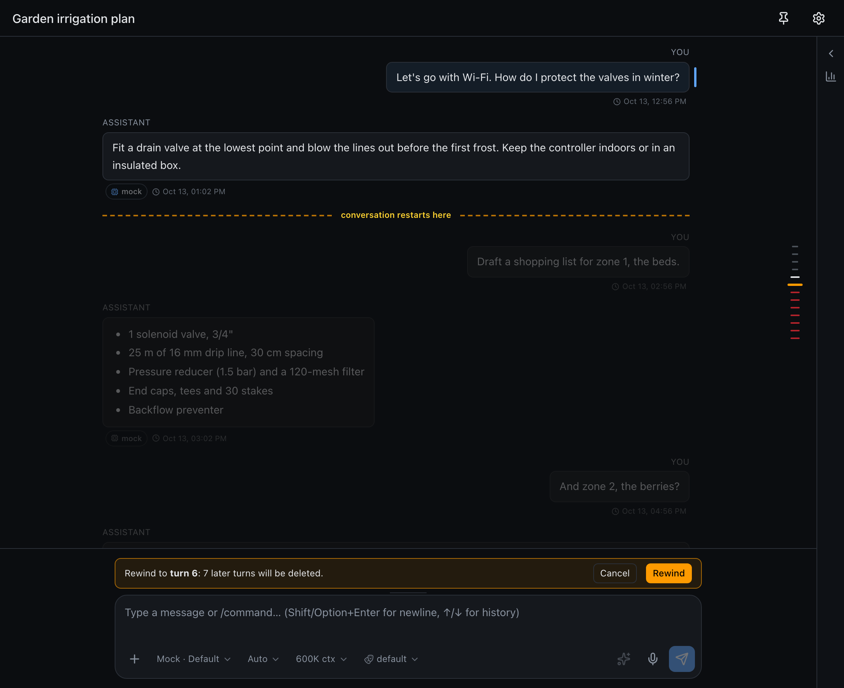This screenshot has width=844, height=688.
Task: Click 'Pressure reducer (1.5 bar)' list item
Action: point(246,372)
